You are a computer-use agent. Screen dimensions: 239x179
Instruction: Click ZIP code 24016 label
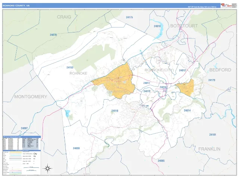(x=163, y=87)
